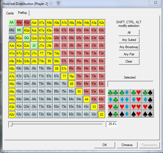Image resolution: width=163 pixels, height=153 pixels.
Task: Select the heart-heart suit combination
Action: (x=136, y=107)
